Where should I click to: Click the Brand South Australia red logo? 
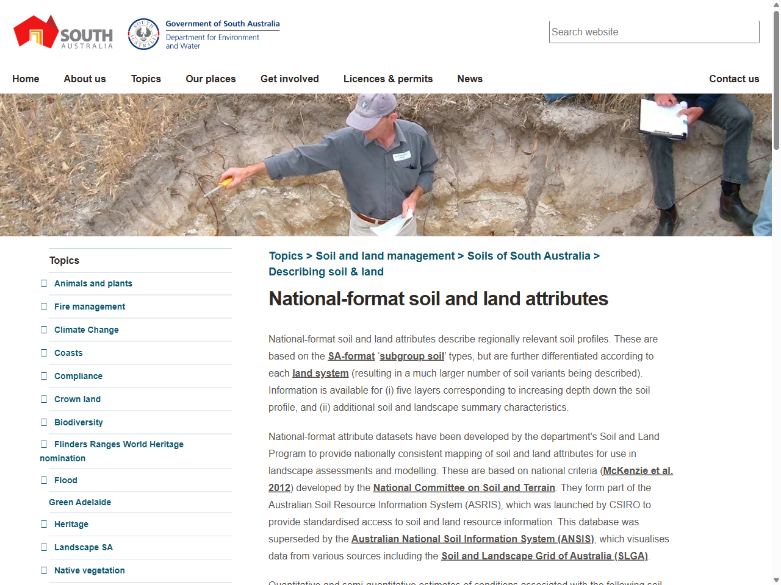35,32
